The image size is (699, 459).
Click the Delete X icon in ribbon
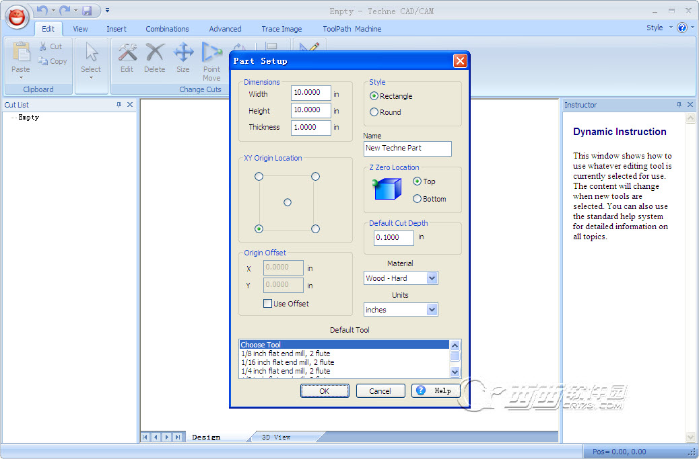pos(154,52)
